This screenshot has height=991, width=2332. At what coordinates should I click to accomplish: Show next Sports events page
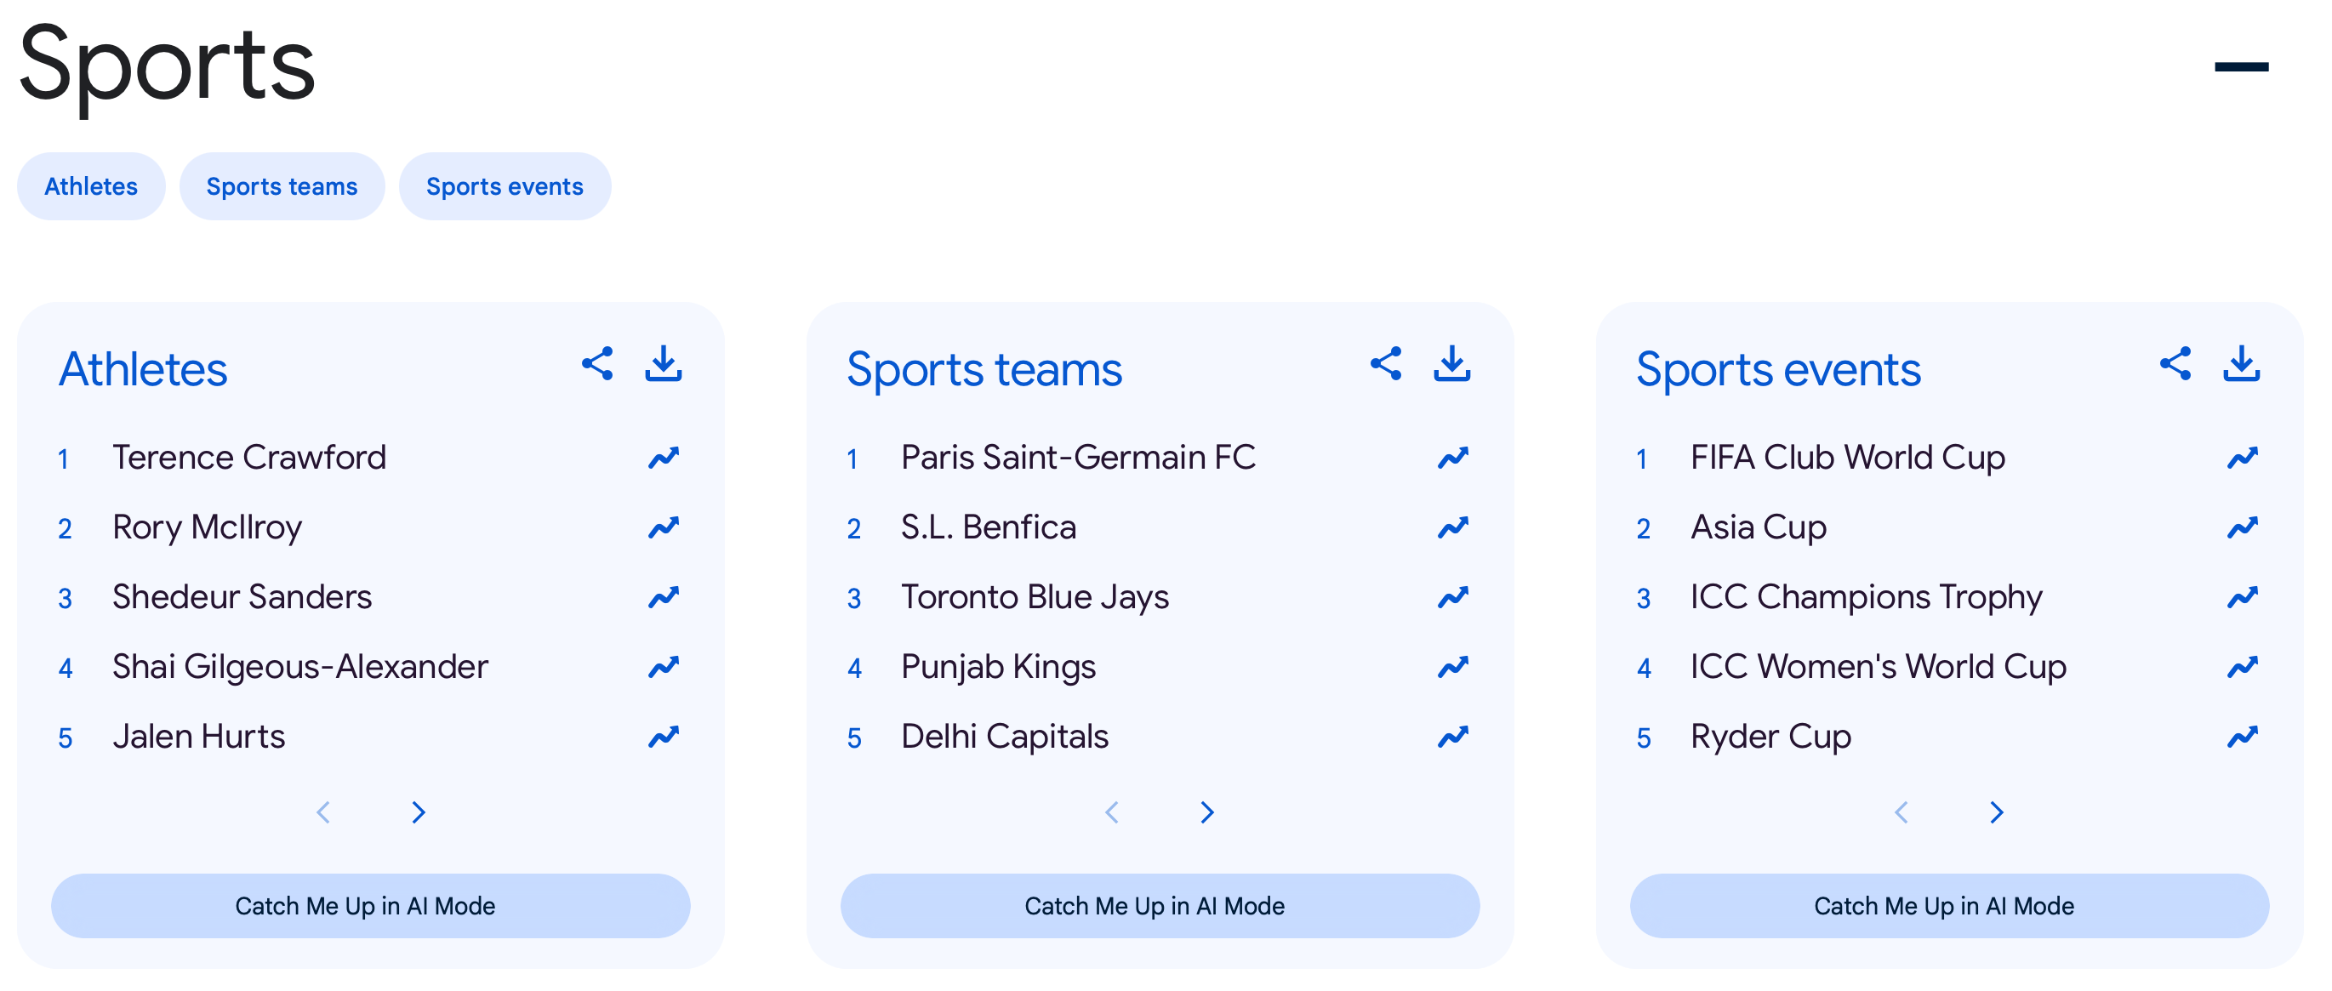coord(1996,812)
